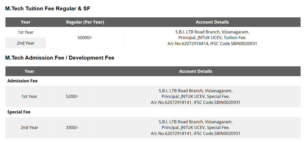Select the bold "Admission Fee" section row
Image resolution: width=305 pixels, height=143 pixels.
(x=23, y=81)
